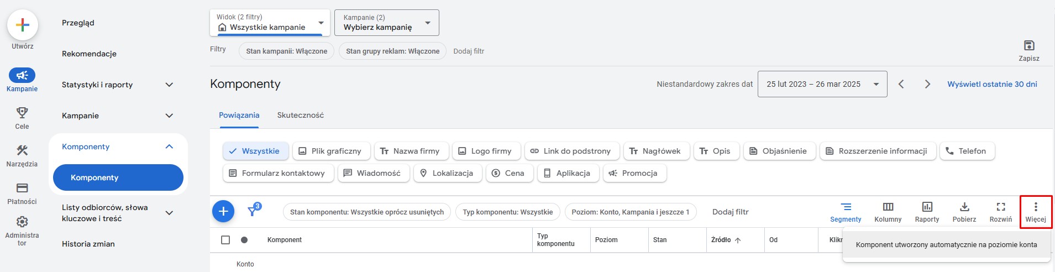Open Historia zmian in sidebar
The image size is (1055, 272).
[88, 244]
